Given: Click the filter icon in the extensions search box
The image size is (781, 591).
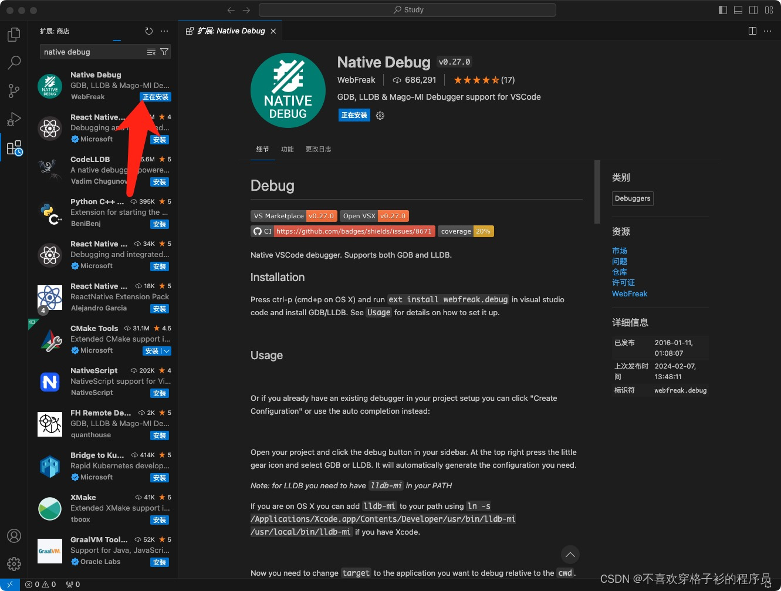Looking at the screenshot, I should coord(164,52).
